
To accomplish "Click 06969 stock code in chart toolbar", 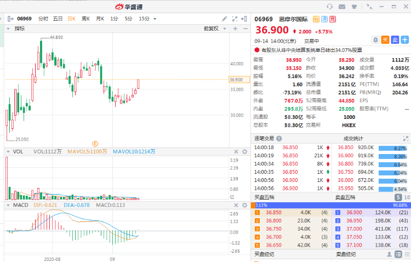I will click(x=24, y=19).
